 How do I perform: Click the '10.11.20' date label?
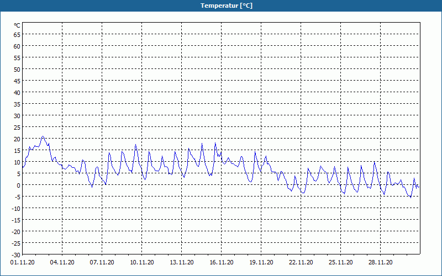[x=142, y=262]
